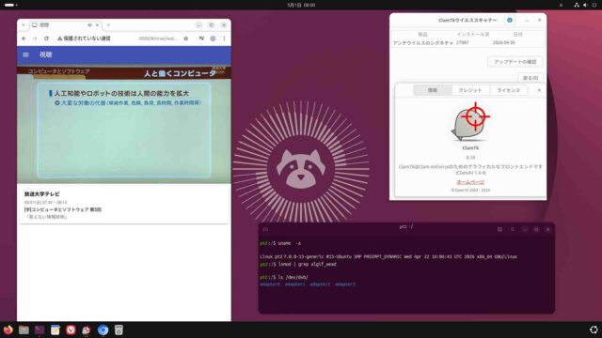Click the 戻る button in ClamTk
The height and width of the screenshot is (338, 602).
[x=531, y=78]
